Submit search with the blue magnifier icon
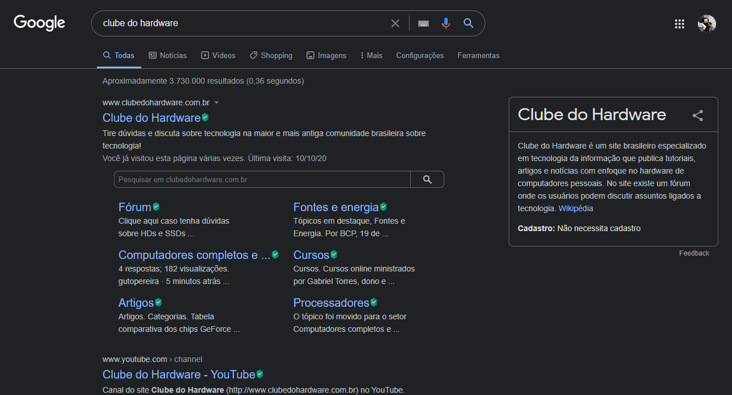 468,23
